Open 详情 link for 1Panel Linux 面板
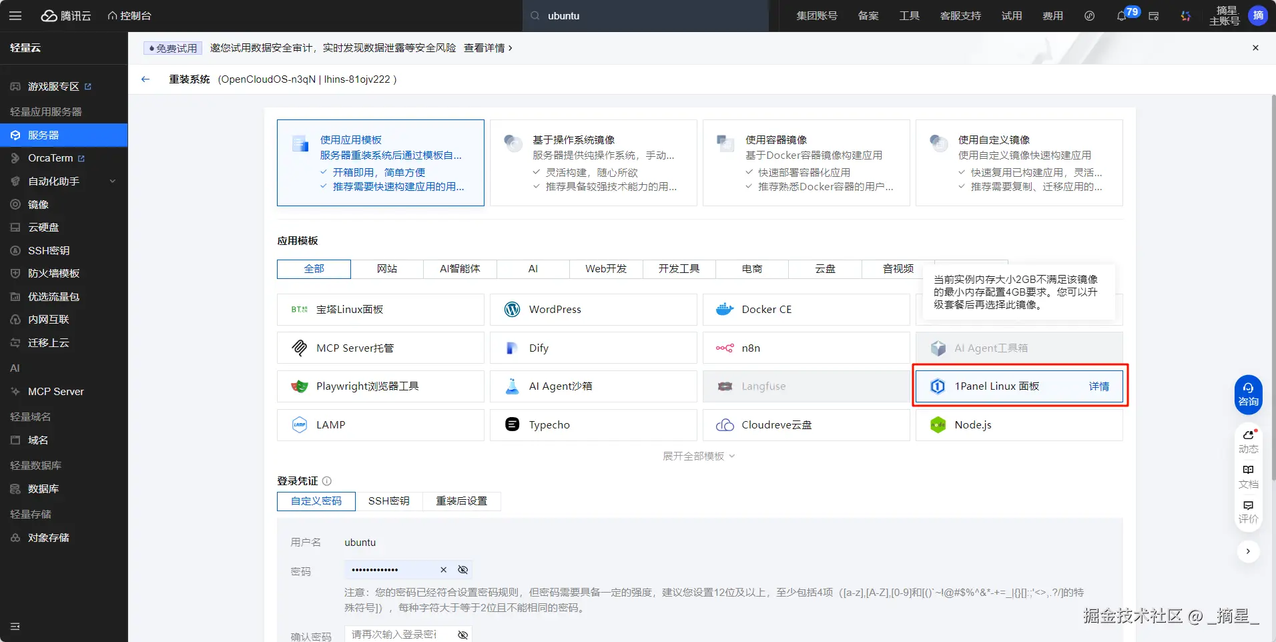The image size is (1276, 642). (x=1098, y=386)
